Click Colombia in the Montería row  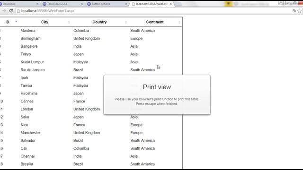click(x=81, y=31)
